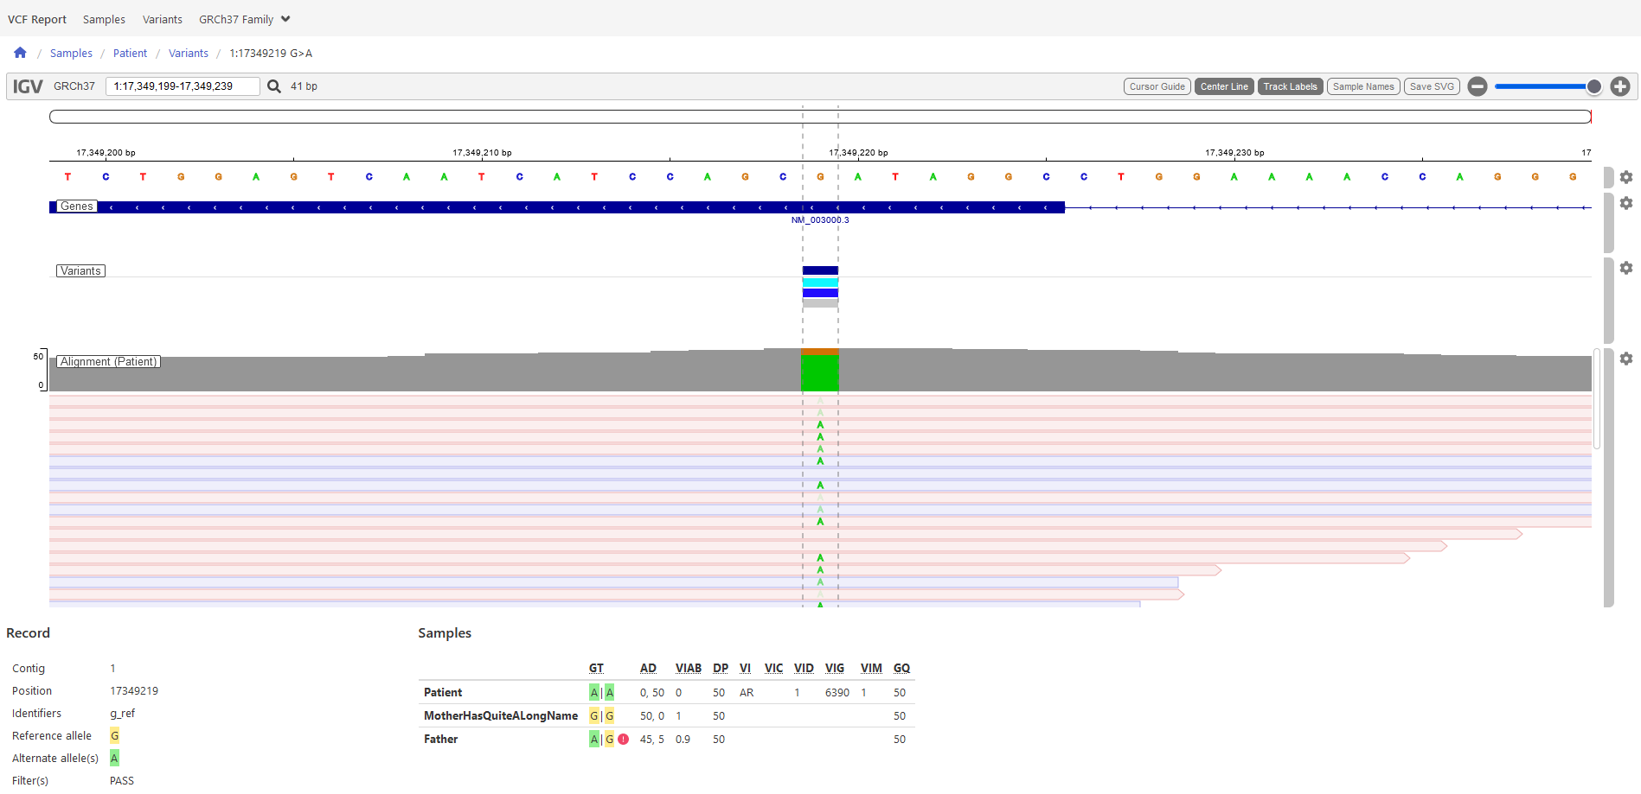Click the home breadcrumb icon

[20, 53]
